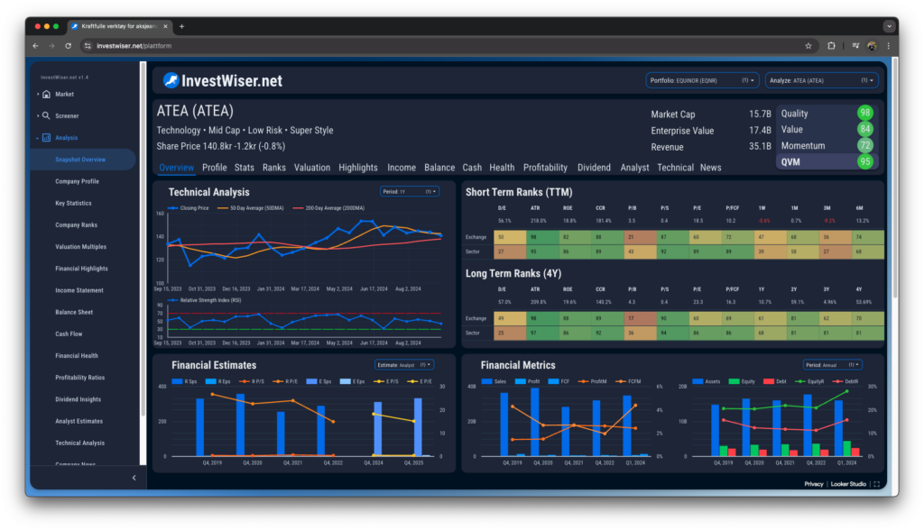Open Company Ranks in the sidebar
Screen dimensions: 924x530
click(x=76, y=225)
